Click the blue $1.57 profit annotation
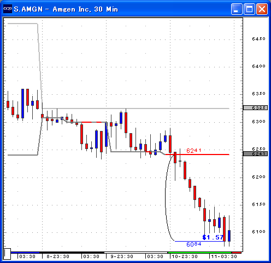 pyautogui.click(x=213, y=237)
